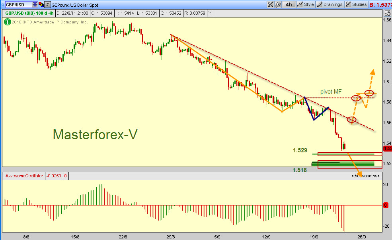
Task: Click the close price C: 1.53452
Action: (x=171, y=13)
